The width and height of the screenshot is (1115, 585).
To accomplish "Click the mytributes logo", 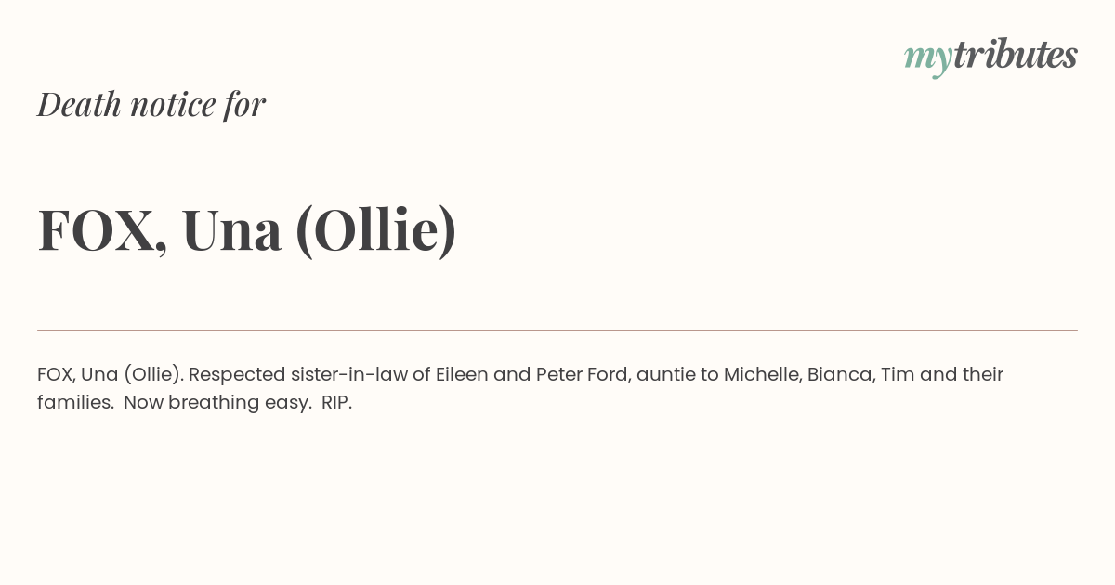I will point(990,58).
